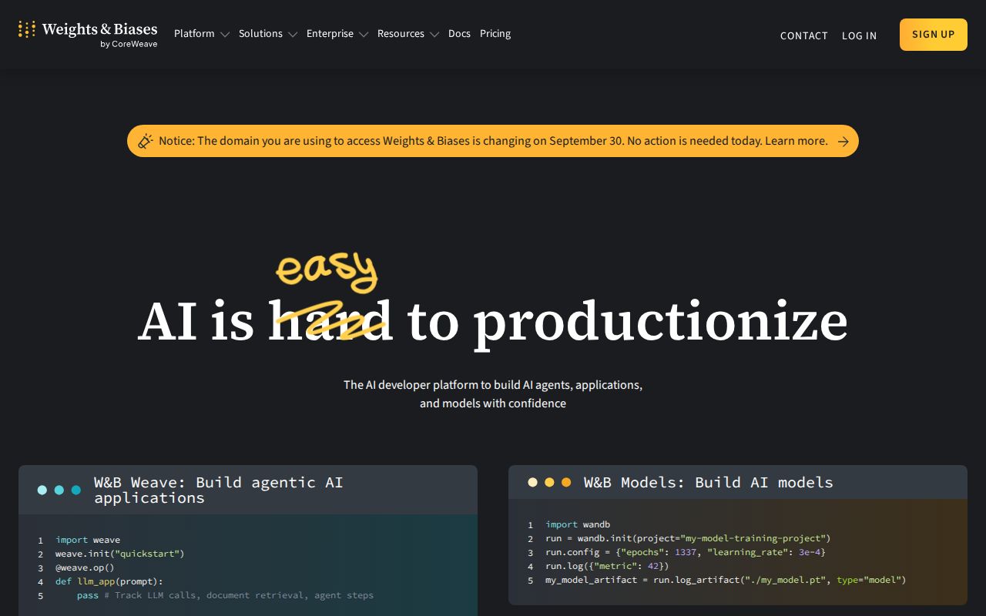Screen dimensions: 986x616
Task: Click the run.log metric code line
Action: (x=607, y=566)
